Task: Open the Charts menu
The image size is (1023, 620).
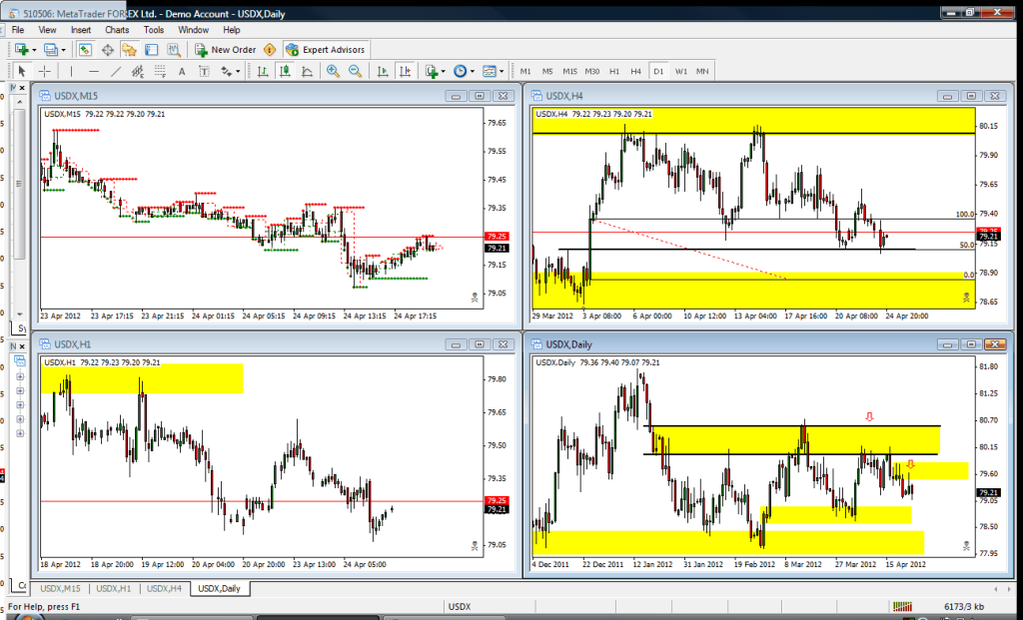Action: [x=117, y=30]
